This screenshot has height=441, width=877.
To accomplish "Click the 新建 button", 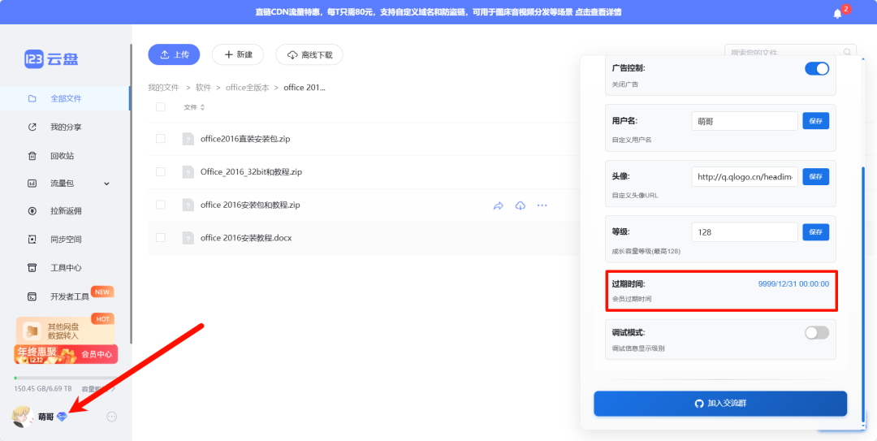I will pos(238,54).
